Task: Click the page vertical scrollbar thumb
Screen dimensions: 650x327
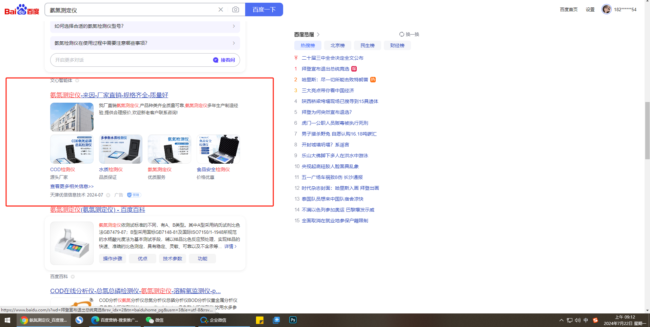Action: pyautogui.click(x=647, y=130)
